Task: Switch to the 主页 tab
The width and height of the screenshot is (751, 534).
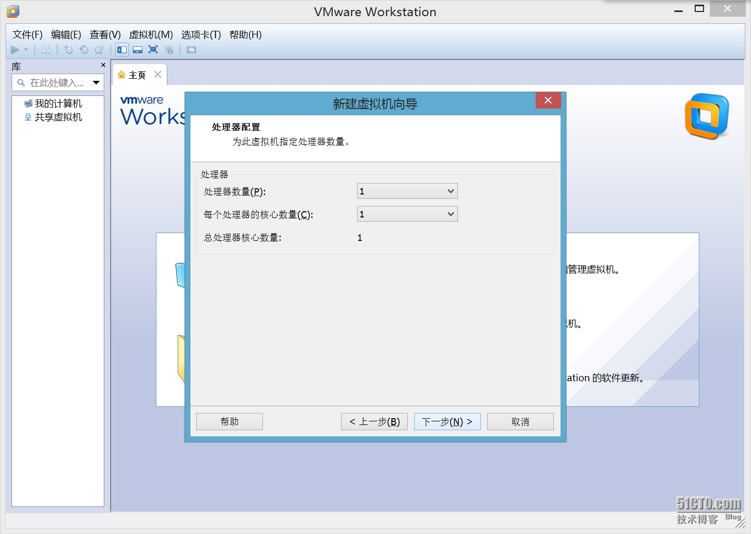Action: coord(137,75)
